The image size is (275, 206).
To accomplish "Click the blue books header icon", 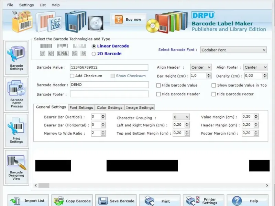I will pos(76,21).
